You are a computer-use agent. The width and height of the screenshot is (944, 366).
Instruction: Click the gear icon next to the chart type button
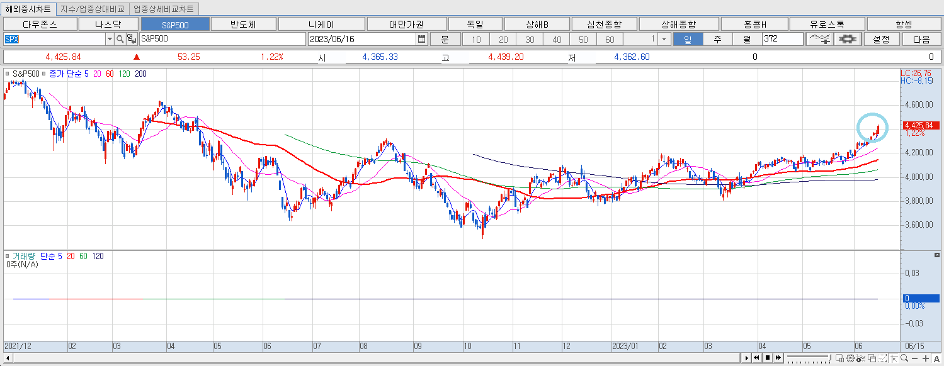point(847,38)
